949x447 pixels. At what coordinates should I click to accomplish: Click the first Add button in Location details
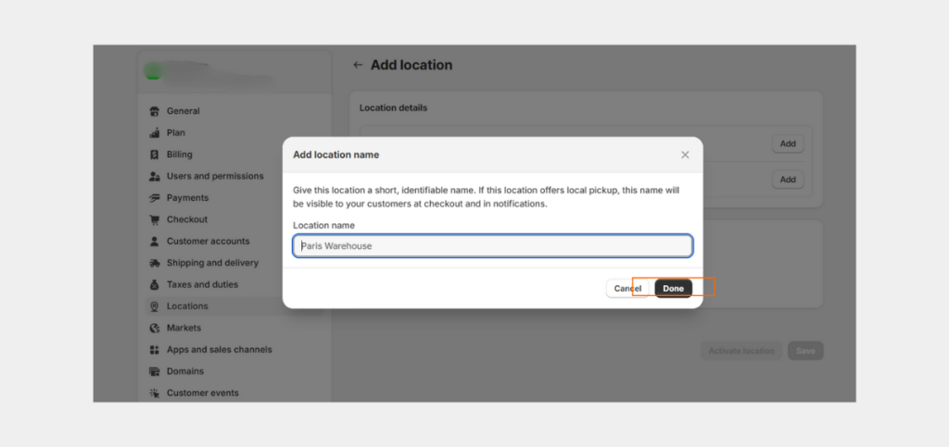pyautogui.click(x=788, y=143)
